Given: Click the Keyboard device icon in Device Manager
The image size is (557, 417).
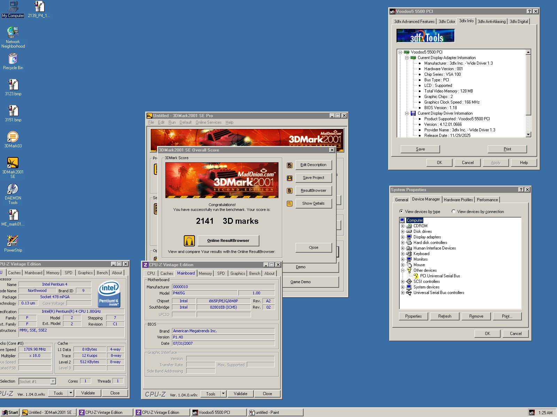Looking at the screenshot, I should tap(409, 254).
